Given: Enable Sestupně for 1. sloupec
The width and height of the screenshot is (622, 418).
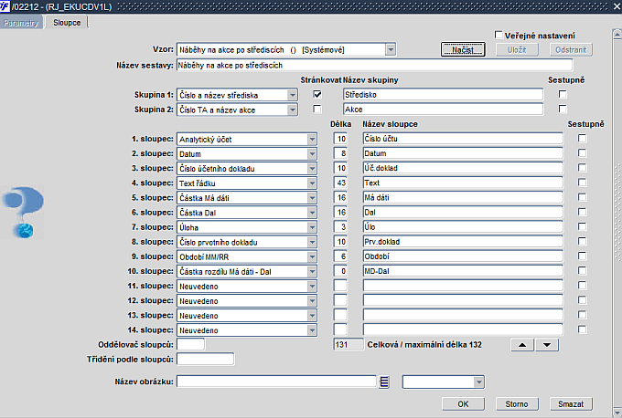Looking at the screenshot, I should pos(582,139).
